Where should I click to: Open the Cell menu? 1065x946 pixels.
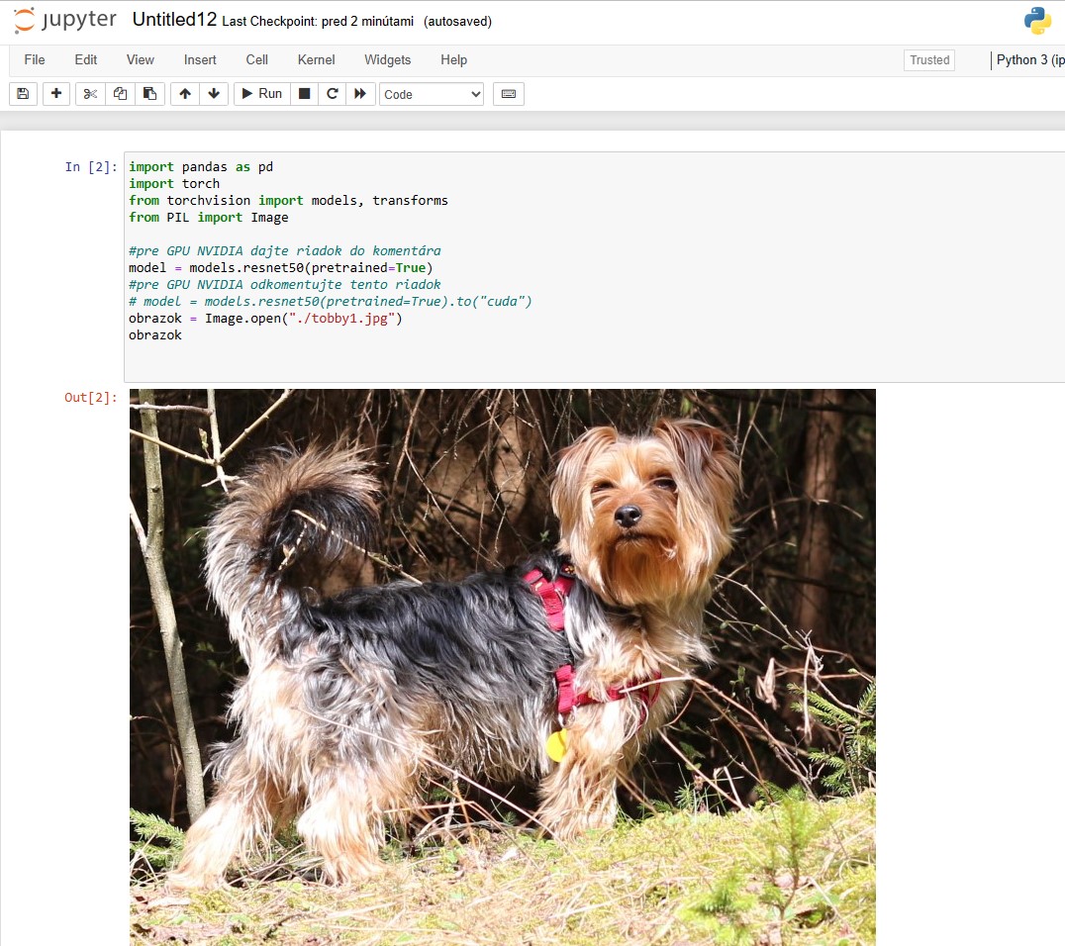pos(257,59)
